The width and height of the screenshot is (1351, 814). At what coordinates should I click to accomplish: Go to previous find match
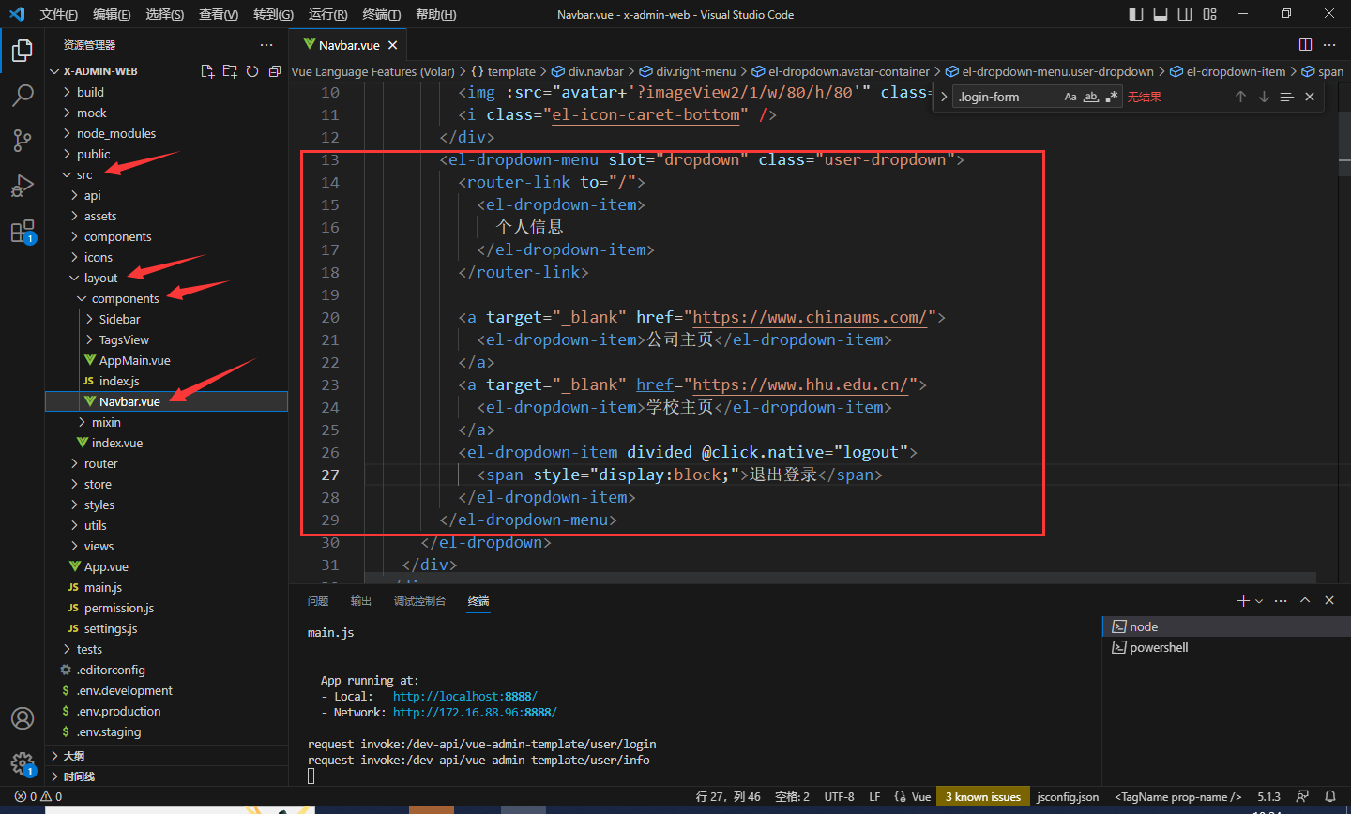pyautogui.click(x=1240, y=97)
